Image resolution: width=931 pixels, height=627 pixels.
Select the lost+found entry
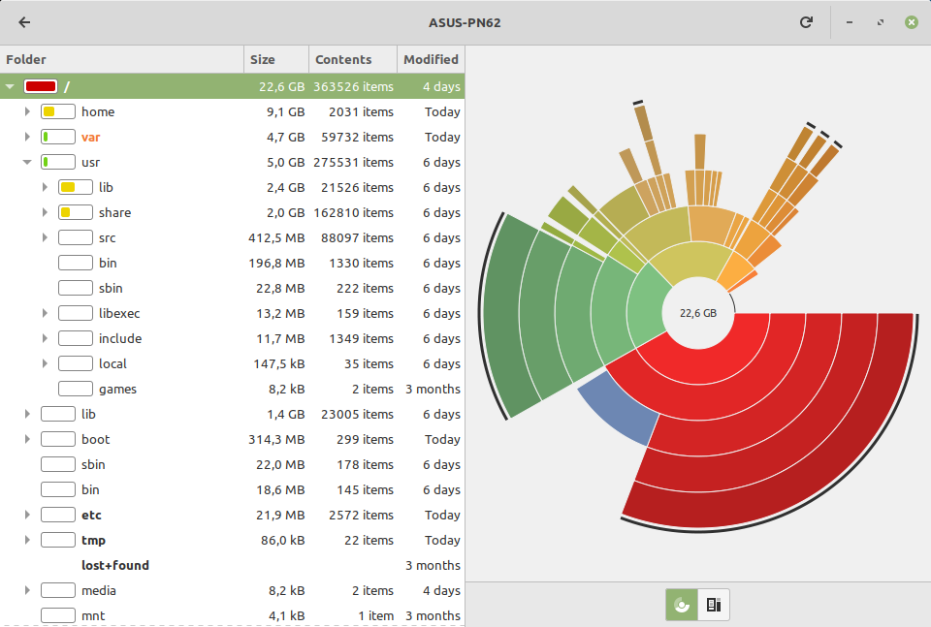point(114,566)
